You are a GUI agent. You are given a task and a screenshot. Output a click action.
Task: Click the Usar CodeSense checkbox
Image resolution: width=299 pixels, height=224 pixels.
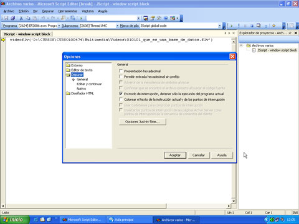click(121, 105)
